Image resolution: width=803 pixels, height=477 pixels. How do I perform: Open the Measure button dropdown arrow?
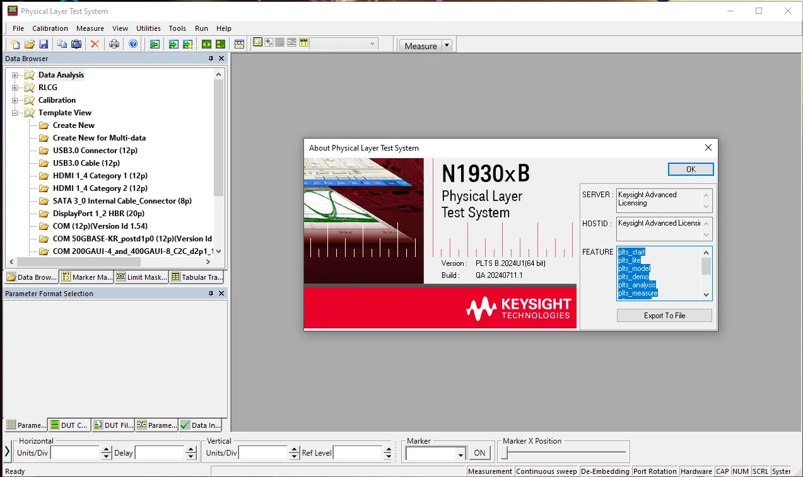[x=447, y=45]
